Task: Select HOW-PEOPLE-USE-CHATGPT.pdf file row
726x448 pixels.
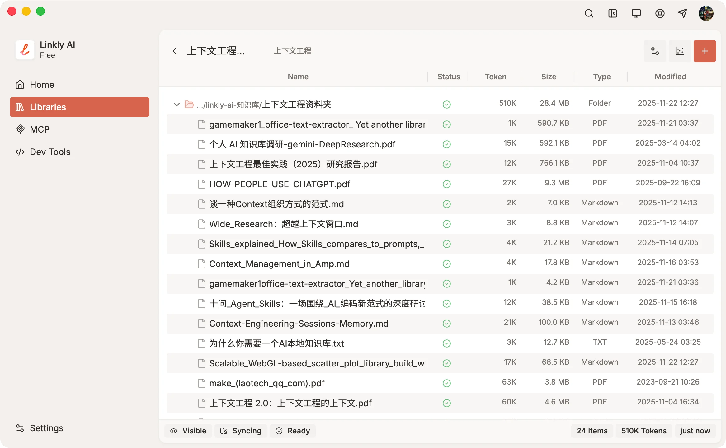Action: (x=280, y=184)
